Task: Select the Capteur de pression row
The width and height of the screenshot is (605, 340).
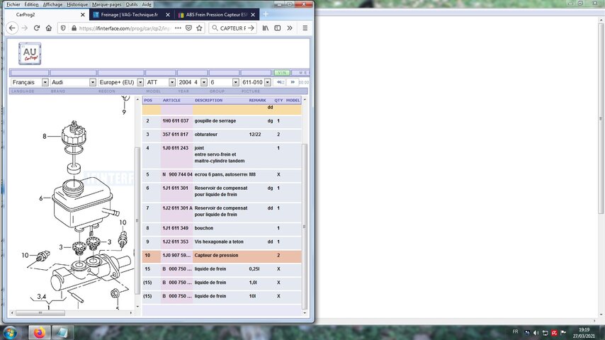Action: pos(222,256)
